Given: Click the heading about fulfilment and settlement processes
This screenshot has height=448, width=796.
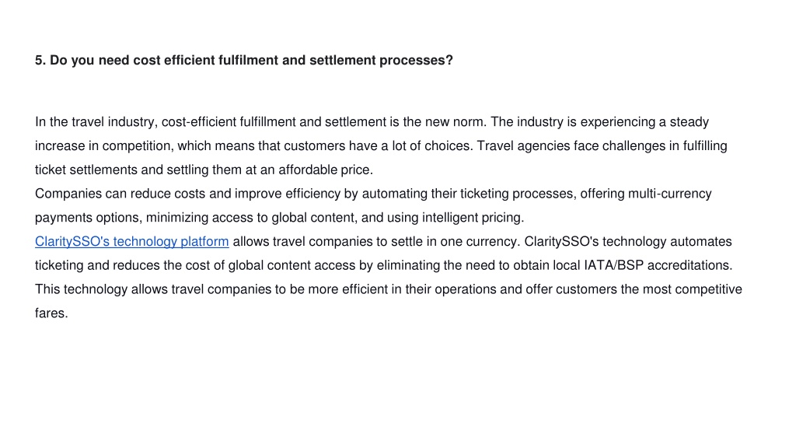Looking at the screenshot, I should point(243,61).
